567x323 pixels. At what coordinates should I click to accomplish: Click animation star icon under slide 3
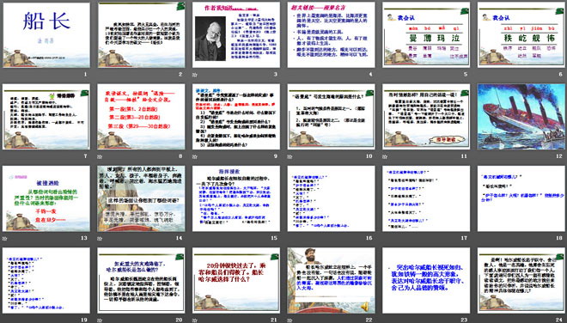pyautogui.click(x=195, y=75)
